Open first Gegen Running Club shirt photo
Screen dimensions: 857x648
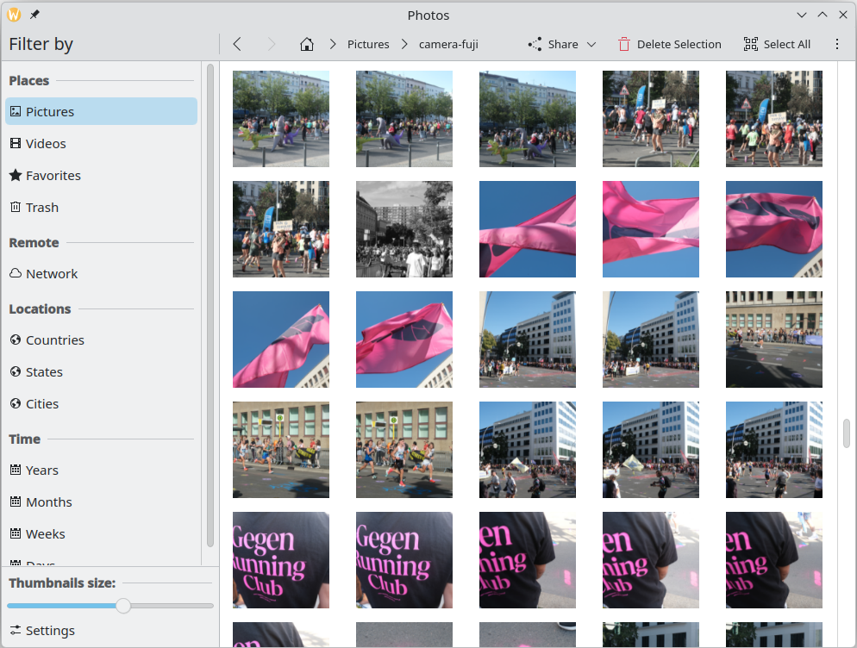pyautogui.click(x=281, y=560)
